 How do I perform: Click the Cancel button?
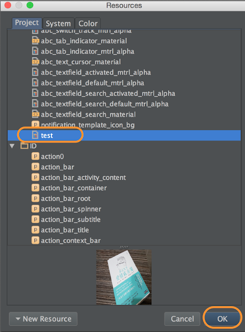click(x=182, y=319)
